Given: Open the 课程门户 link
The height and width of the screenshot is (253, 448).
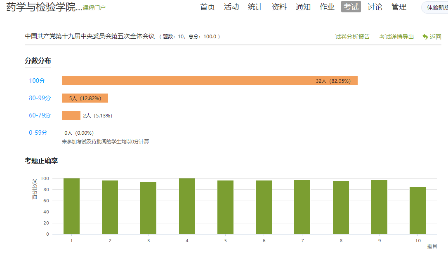Looking at the screenshot, I should 94,8.
